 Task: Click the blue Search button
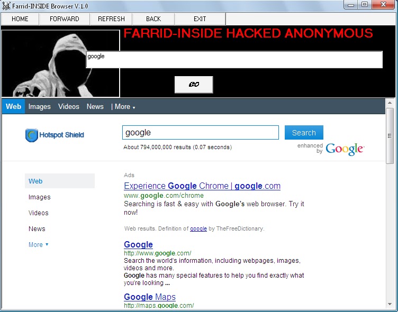click(304, 132)
